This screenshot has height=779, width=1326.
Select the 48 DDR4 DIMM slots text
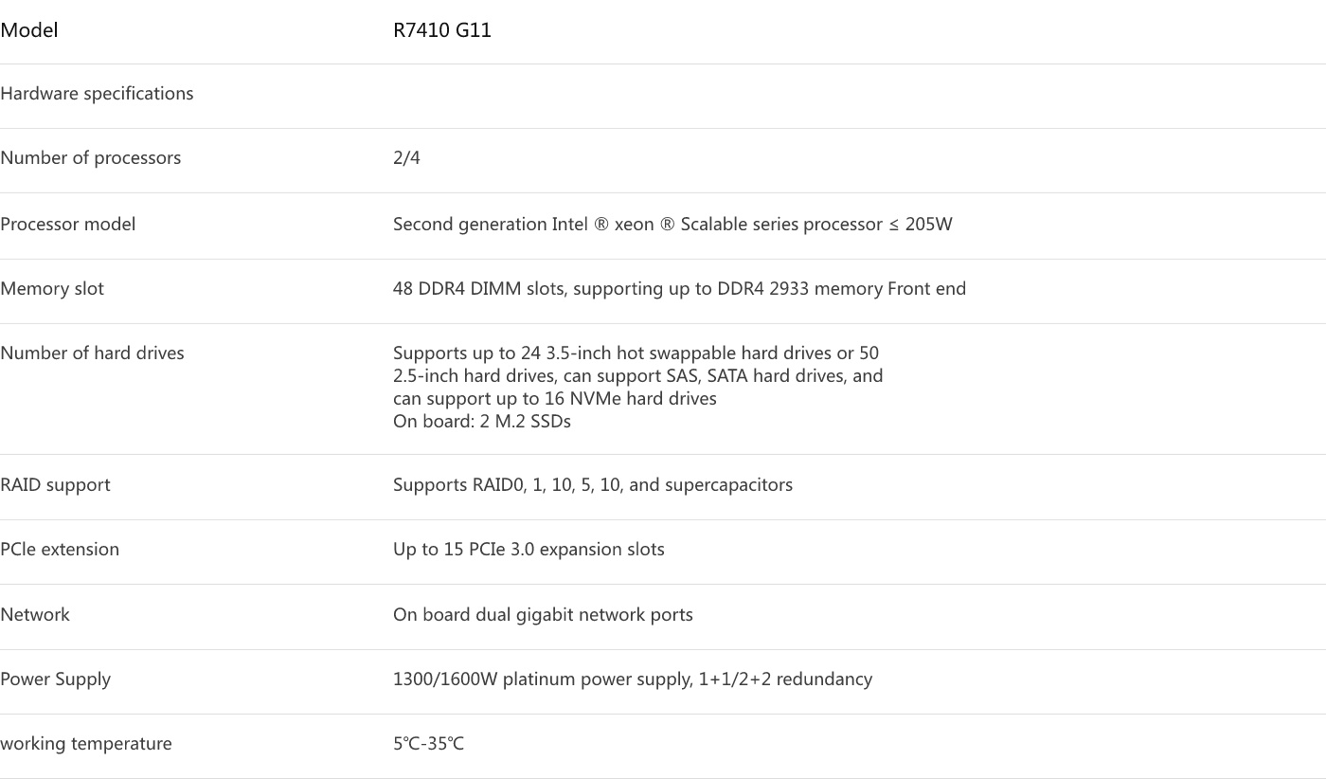point(679,289)
